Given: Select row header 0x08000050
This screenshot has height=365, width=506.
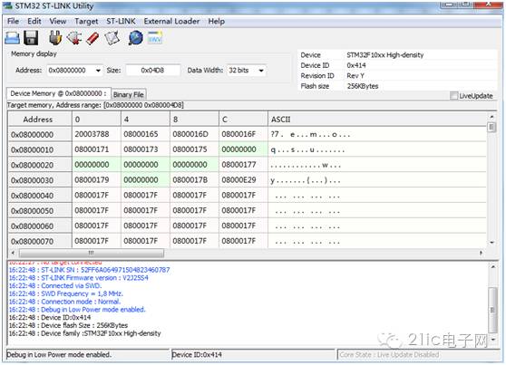Looking at the screenshot, I should (40, 210).
